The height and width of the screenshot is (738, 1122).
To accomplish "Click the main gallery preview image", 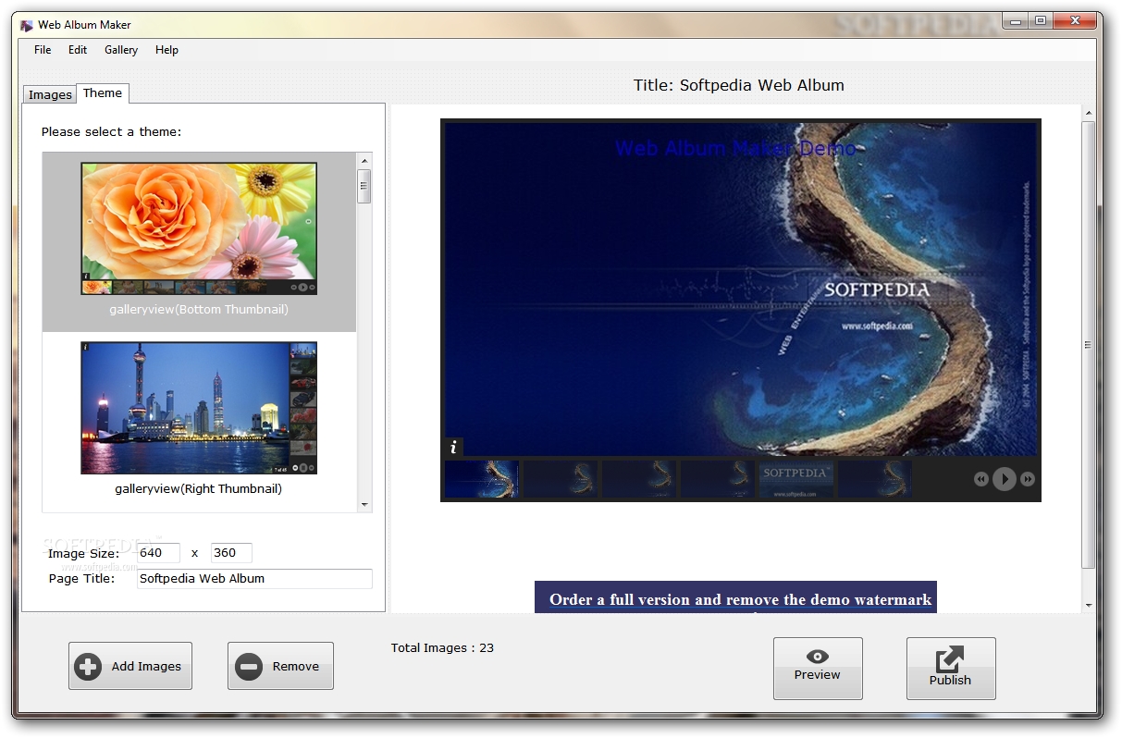I will pos(741,289).
